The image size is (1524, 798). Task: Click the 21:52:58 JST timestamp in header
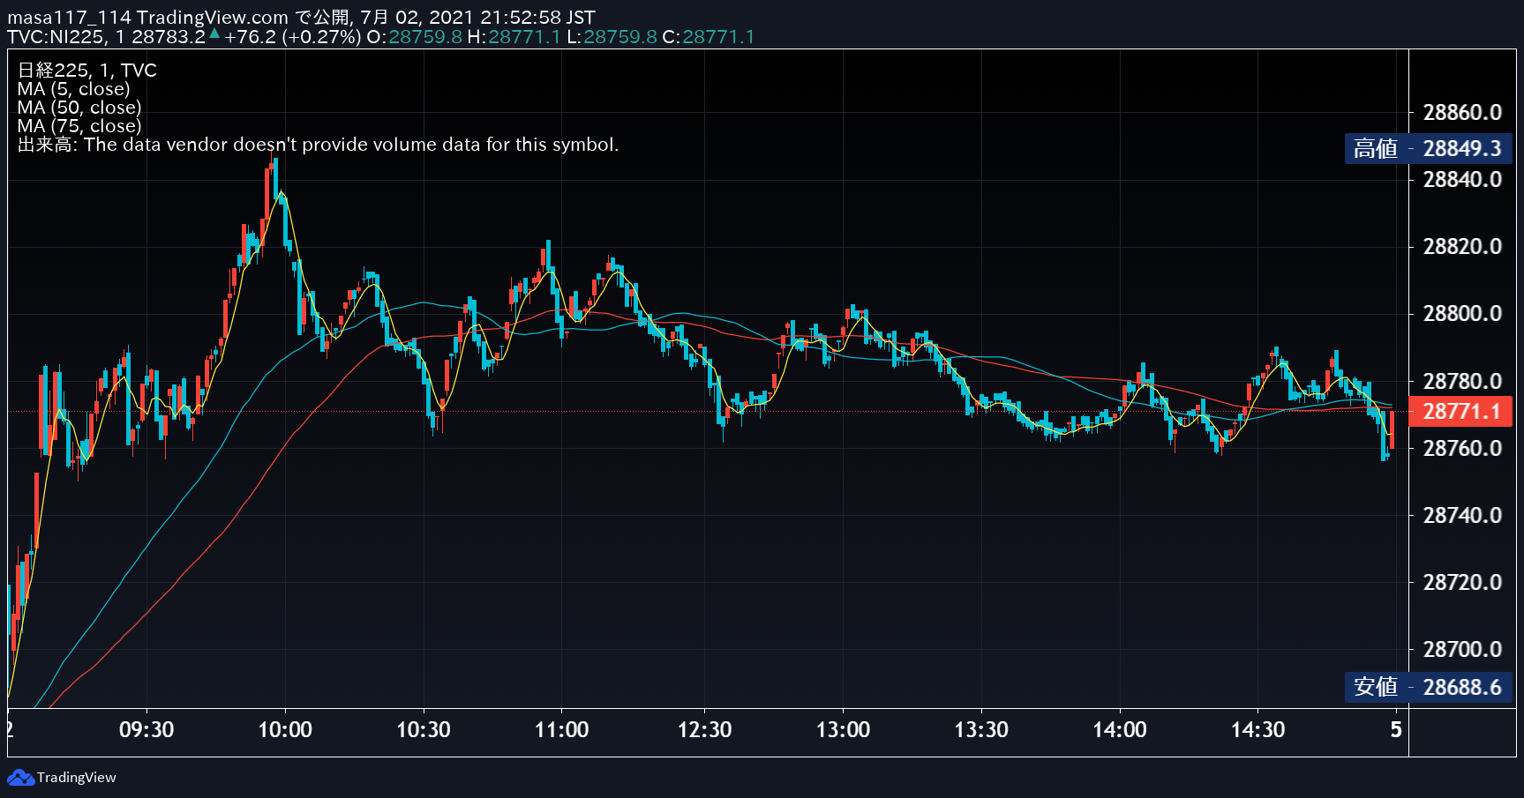pyautogui.click(x=537, y=18)
